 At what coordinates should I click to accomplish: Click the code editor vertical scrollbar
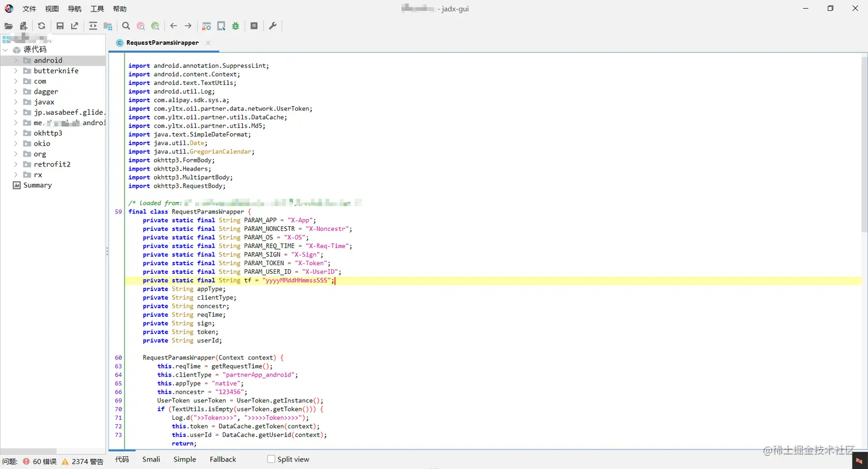click(x=864, y=144)
